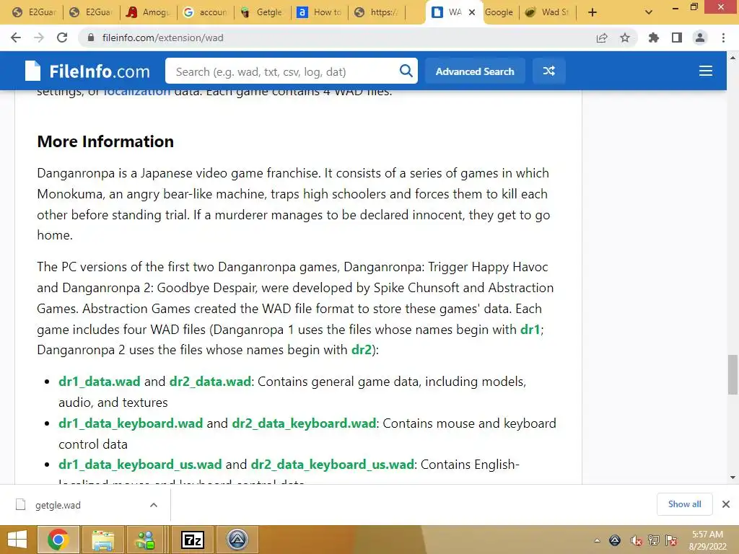Click the green dr2) text
This screenshot has width=739, height=554.
[x=362, y=350]
